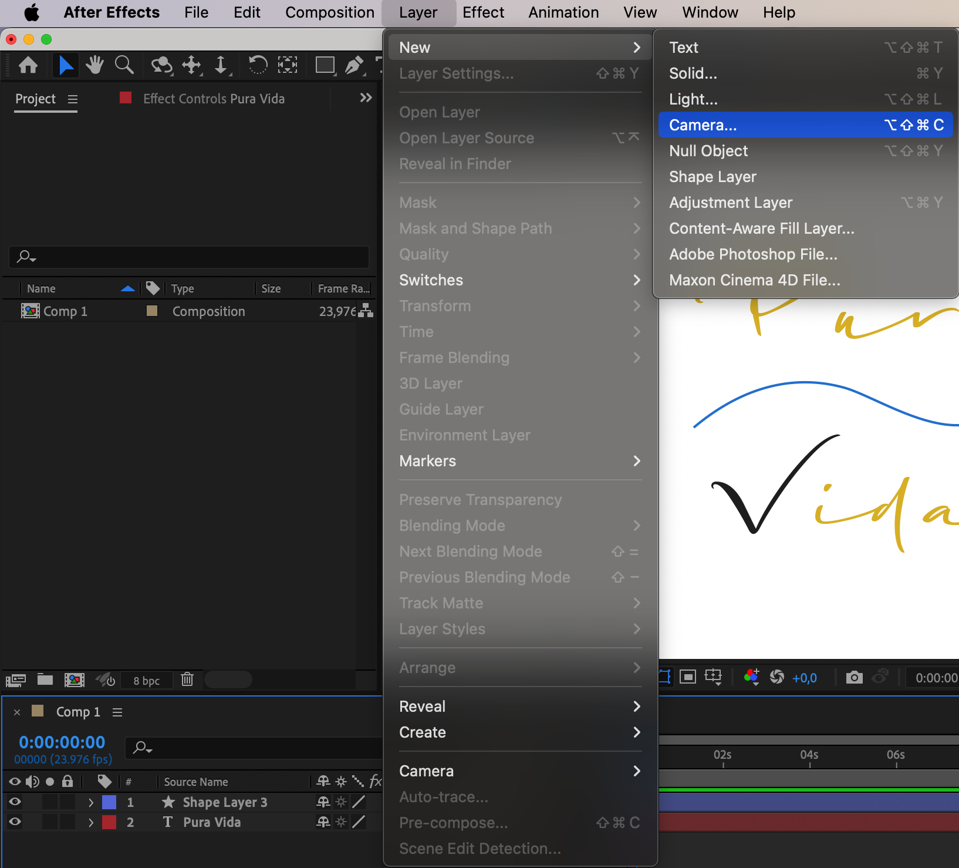
Task: Click the Source Name column header
Action: pos(196,782)
